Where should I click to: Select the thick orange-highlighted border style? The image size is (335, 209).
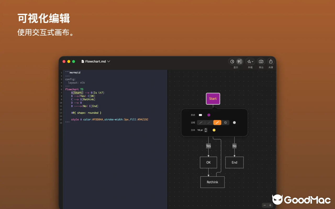point(217,123)
